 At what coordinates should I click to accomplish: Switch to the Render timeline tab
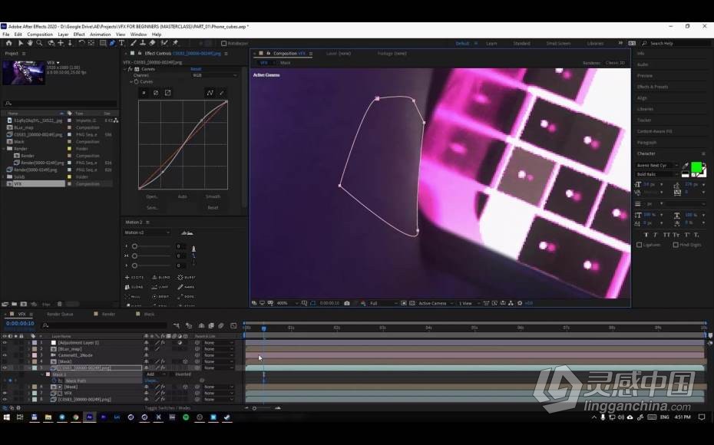coord(108,314)
